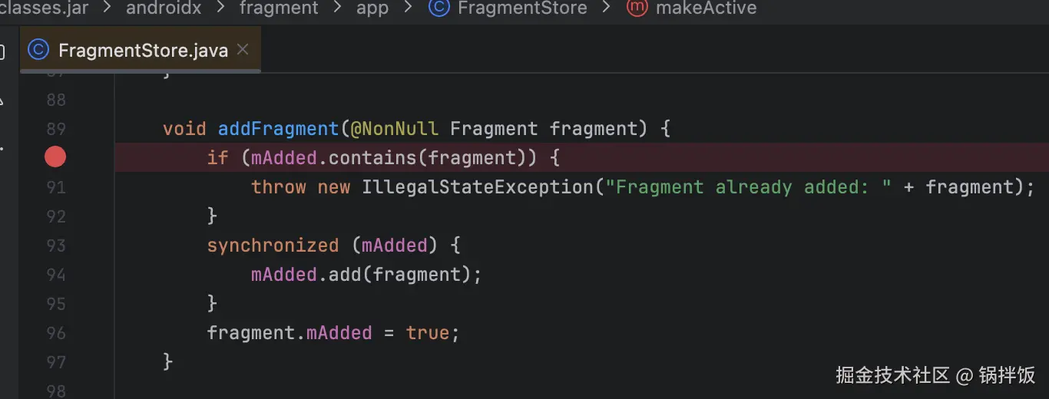Image resolution: width=1049 pixels, height=399 pixels.
Task: Select the androidx breadcrumb segment
Action: (x=164, y=8)
